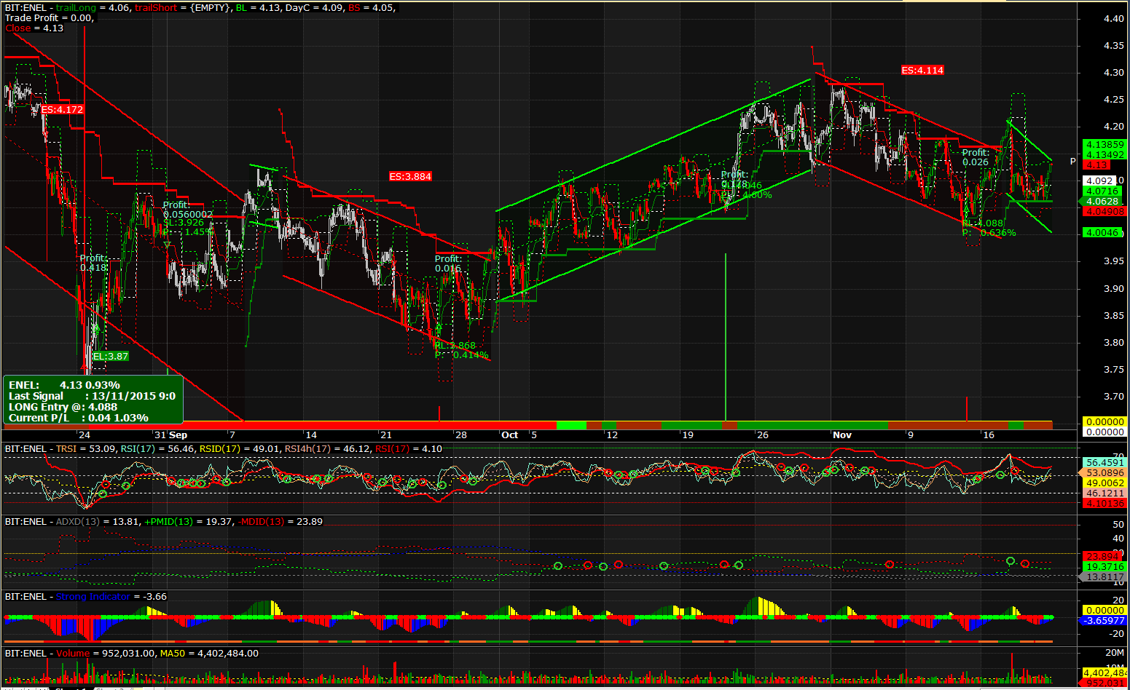Viewport: 1130px width, 690px height.
Task: Click the ES:3.884 short entry label
Action: coord(410,177)
